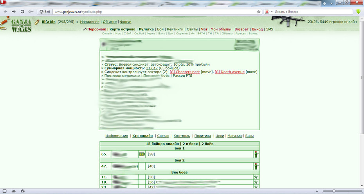The height and width of the screenshot is (194, 364).
Task: Go forward with the forward arrow
Action: pyautogui.click(x=14, y=12)
